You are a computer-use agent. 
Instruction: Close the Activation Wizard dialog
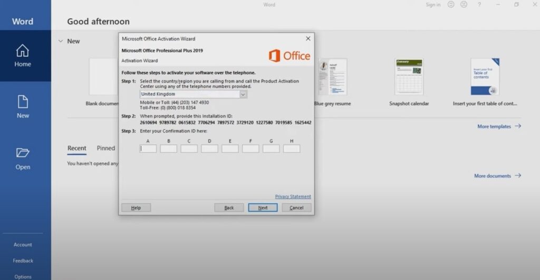308,38
